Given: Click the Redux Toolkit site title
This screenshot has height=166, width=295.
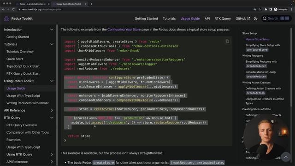Looking at the screenshot, I should point(22,18).
